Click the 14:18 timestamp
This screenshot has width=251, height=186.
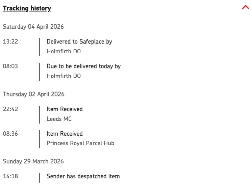tap(10, 176)
